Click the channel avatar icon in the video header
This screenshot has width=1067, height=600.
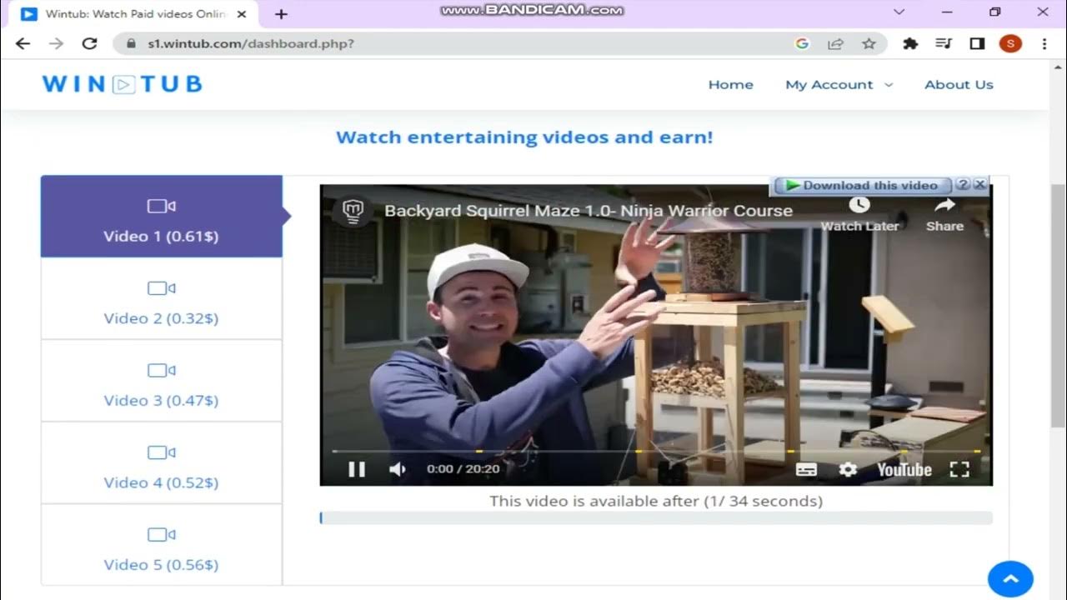pyautogui.click(x=353, y=211)
